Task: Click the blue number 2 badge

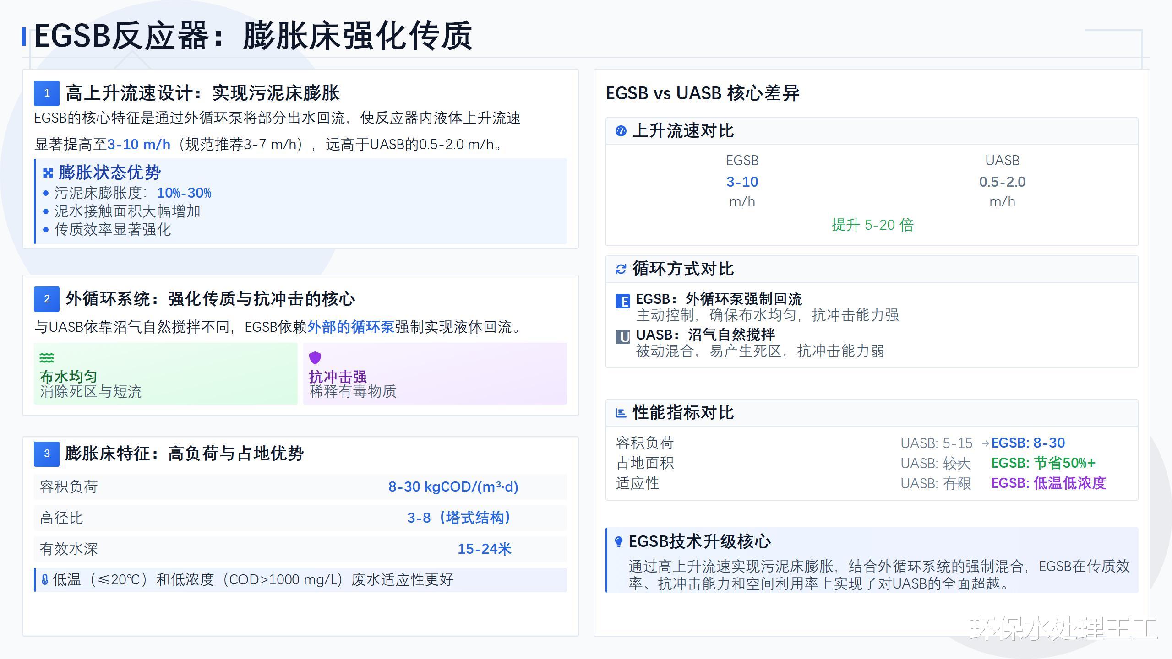Action: point(47,299)
